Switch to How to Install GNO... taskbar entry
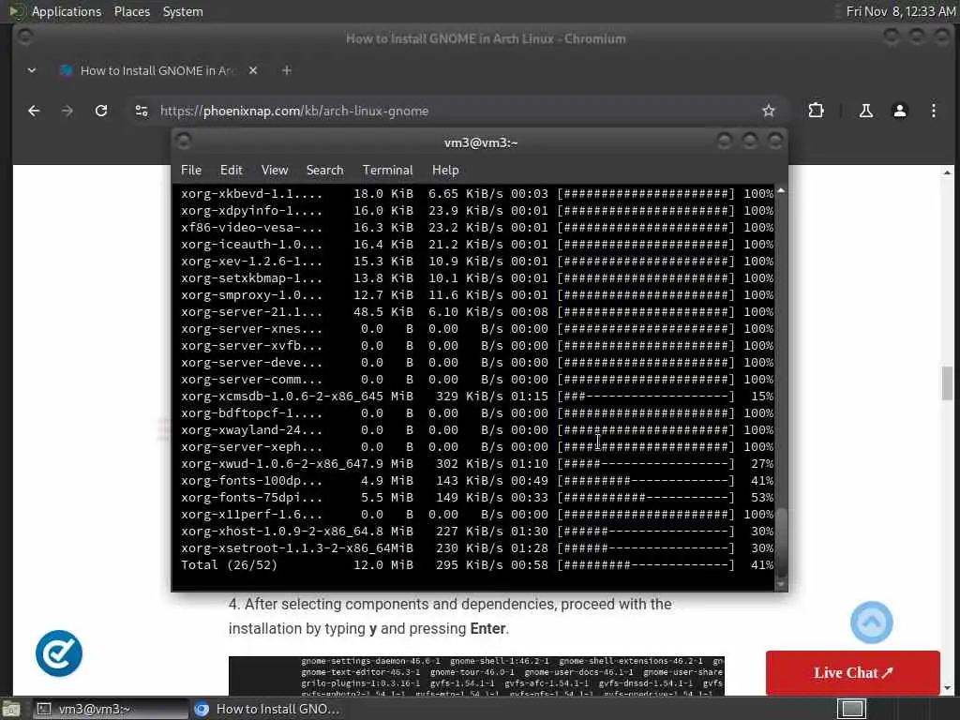960x720 pixels. click(x=269, y=709)
